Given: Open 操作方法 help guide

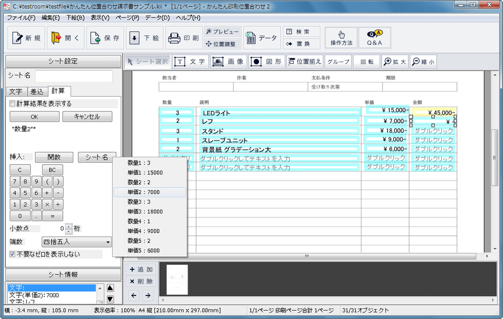Looking at the screenshot, I should [x=341, y=38].
